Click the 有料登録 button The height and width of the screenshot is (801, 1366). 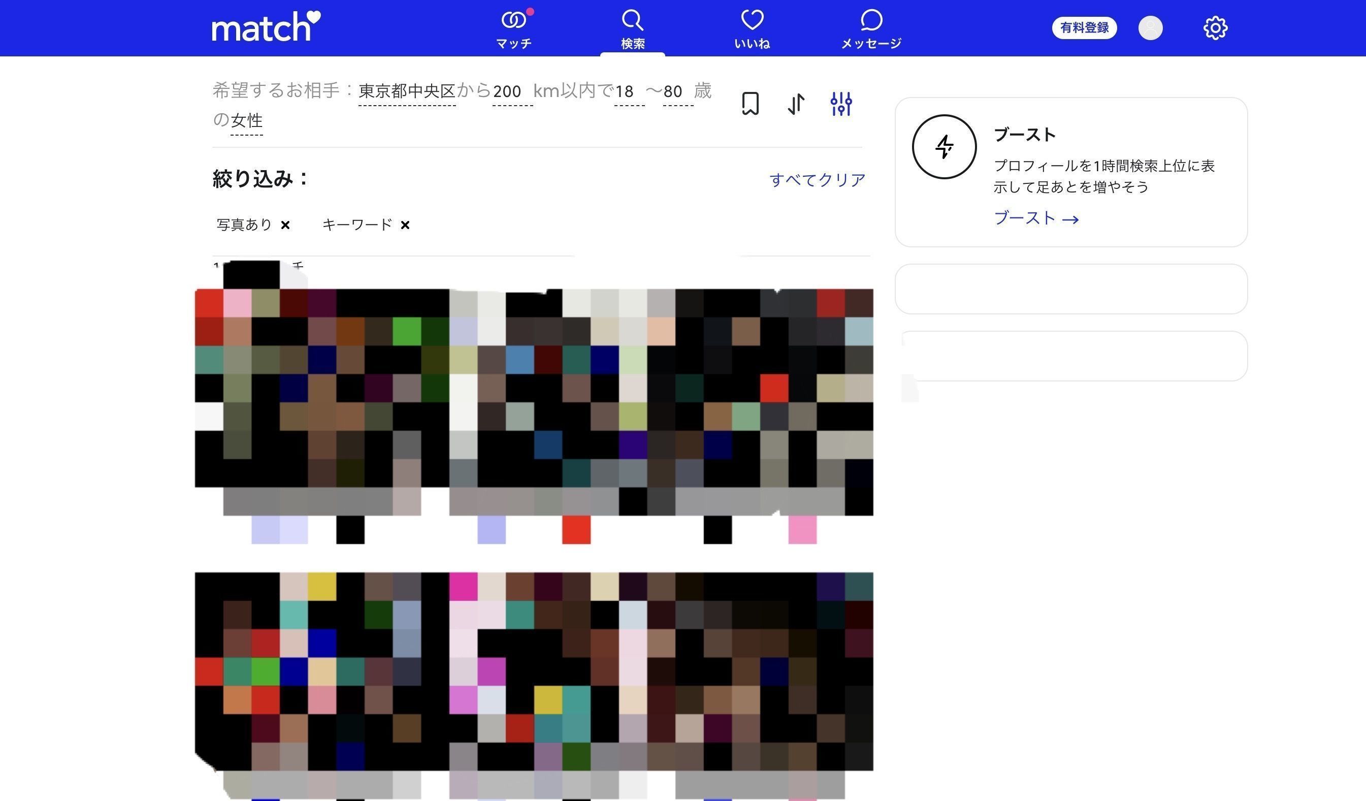point(1084,27)
